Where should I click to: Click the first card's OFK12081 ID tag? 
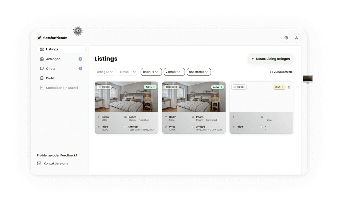[x=104, y=87]
